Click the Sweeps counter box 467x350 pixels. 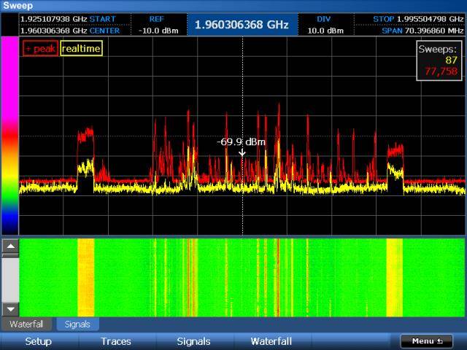click(x=440, y=60)
